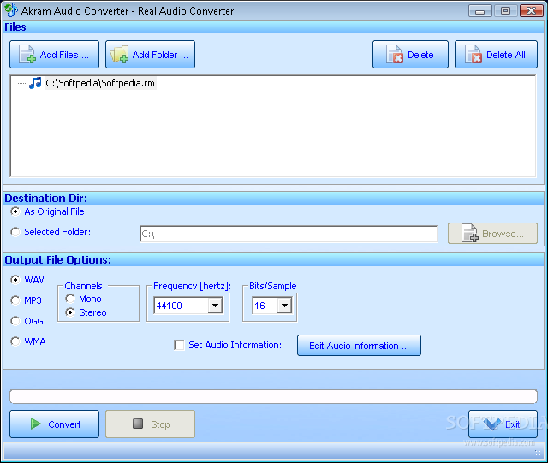Image resolution: width=548 pixels, height=463 pixels.
Task: Start conversion with Convert button
Action: 54,424
